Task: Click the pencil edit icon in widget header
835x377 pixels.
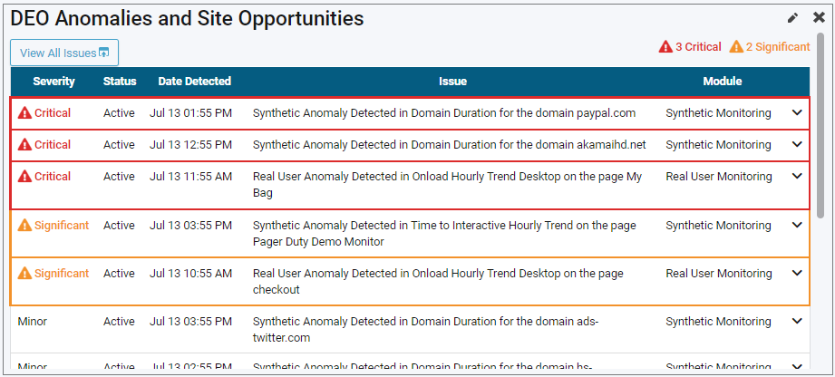Action: coord(793,18)
